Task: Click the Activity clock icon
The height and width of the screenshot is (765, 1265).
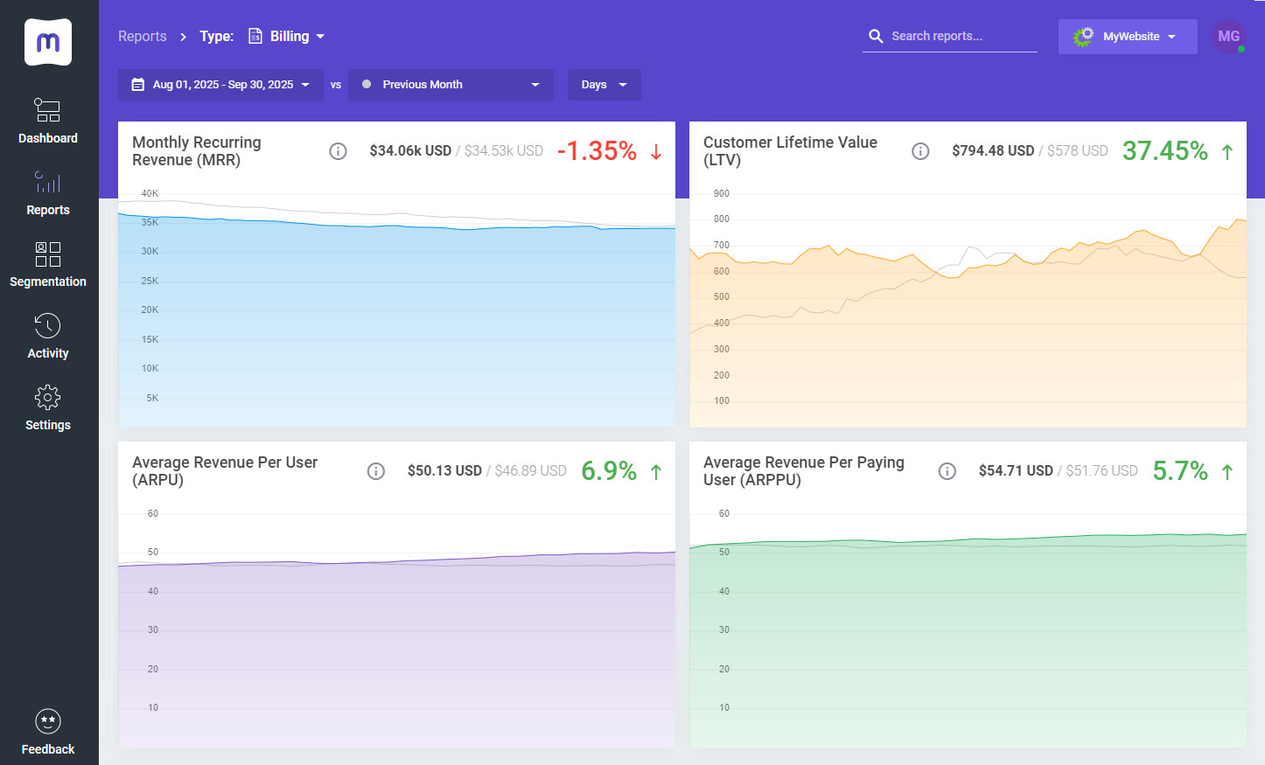Action: click(48, 325)
